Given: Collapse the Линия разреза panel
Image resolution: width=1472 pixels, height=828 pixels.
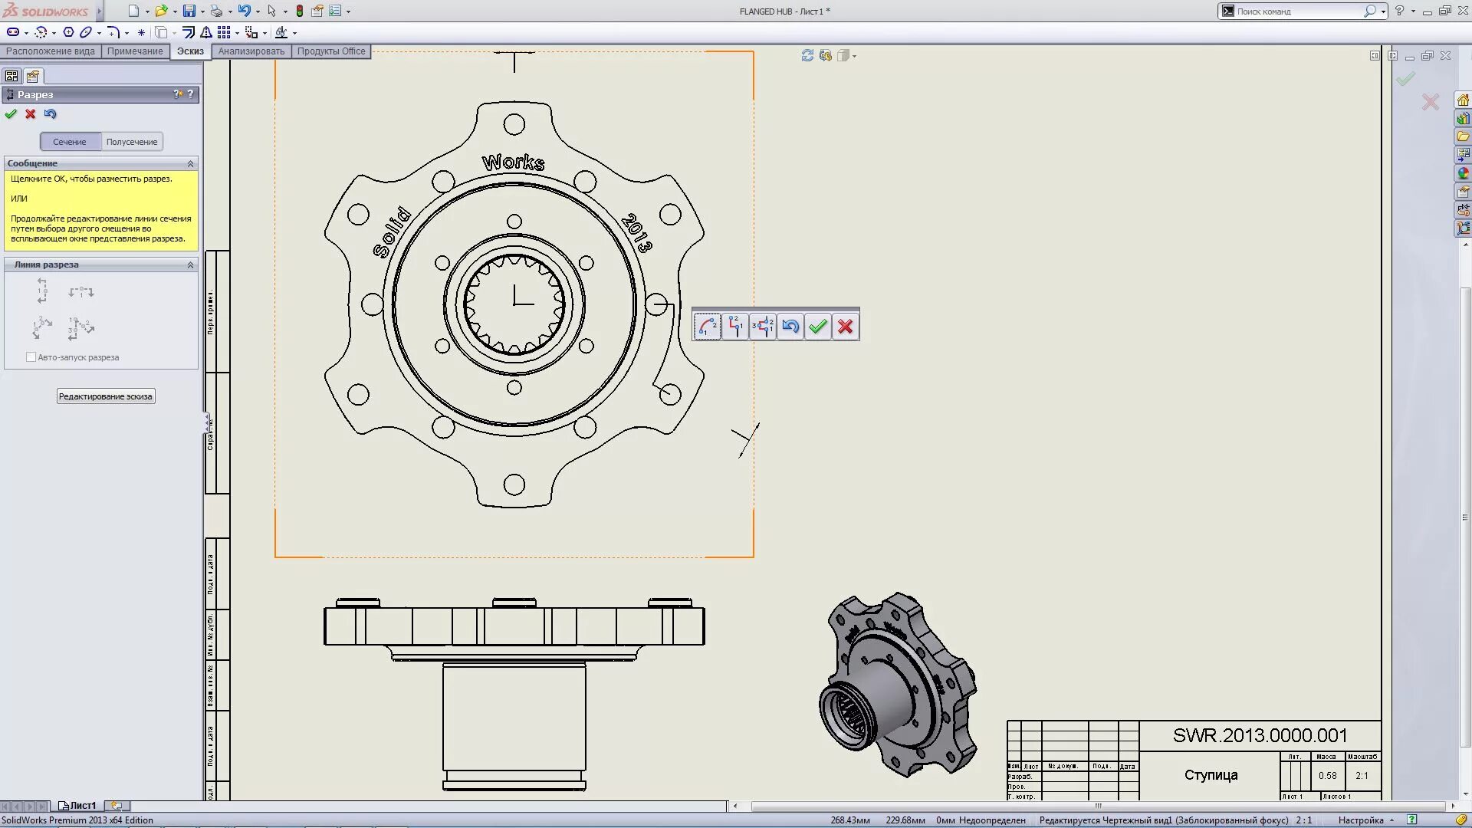Looking at the screenshot, I should [x=190, y=265].
